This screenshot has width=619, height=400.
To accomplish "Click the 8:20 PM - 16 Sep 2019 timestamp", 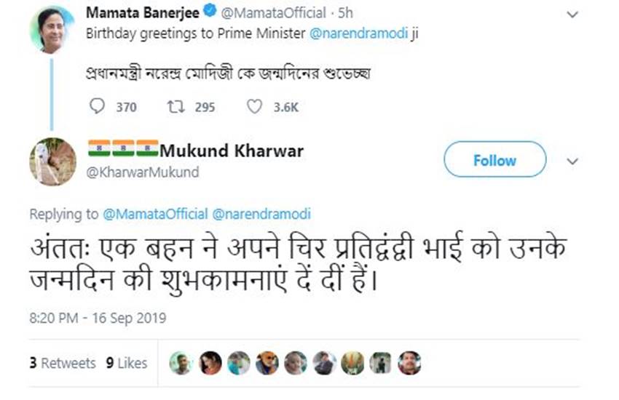I will [98, 318].
